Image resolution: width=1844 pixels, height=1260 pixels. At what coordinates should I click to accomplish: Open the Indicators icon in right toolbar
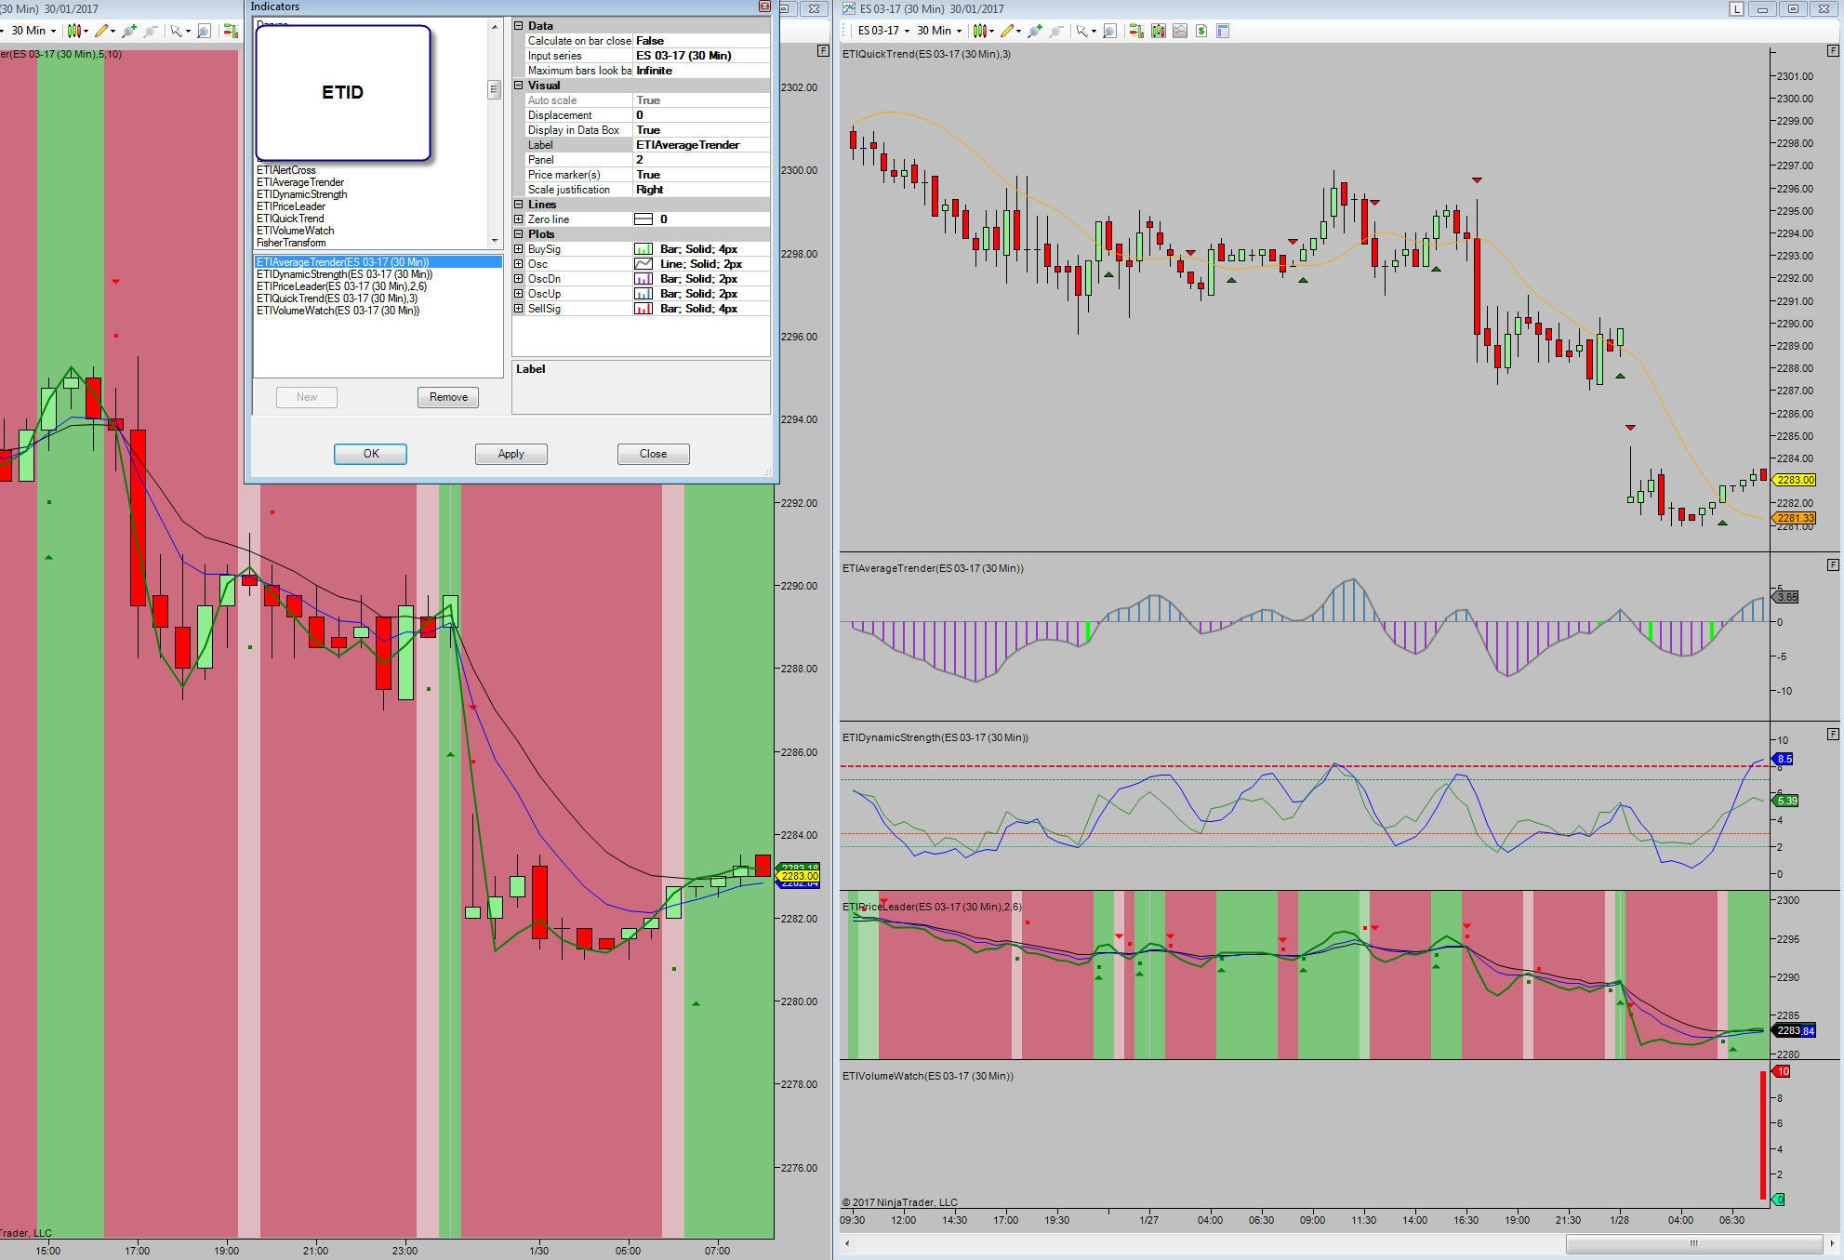coord(1180,31)
